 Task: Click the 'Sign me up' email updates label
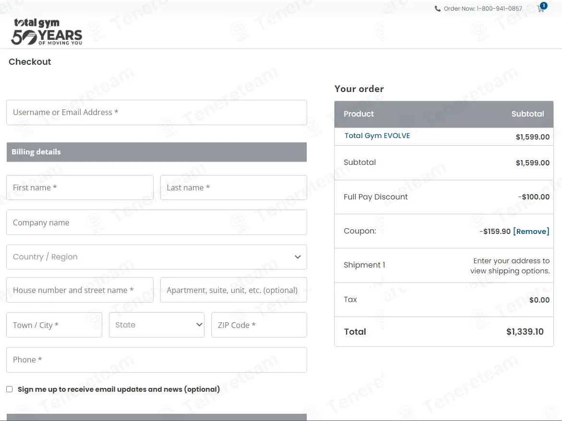(119, 389)
